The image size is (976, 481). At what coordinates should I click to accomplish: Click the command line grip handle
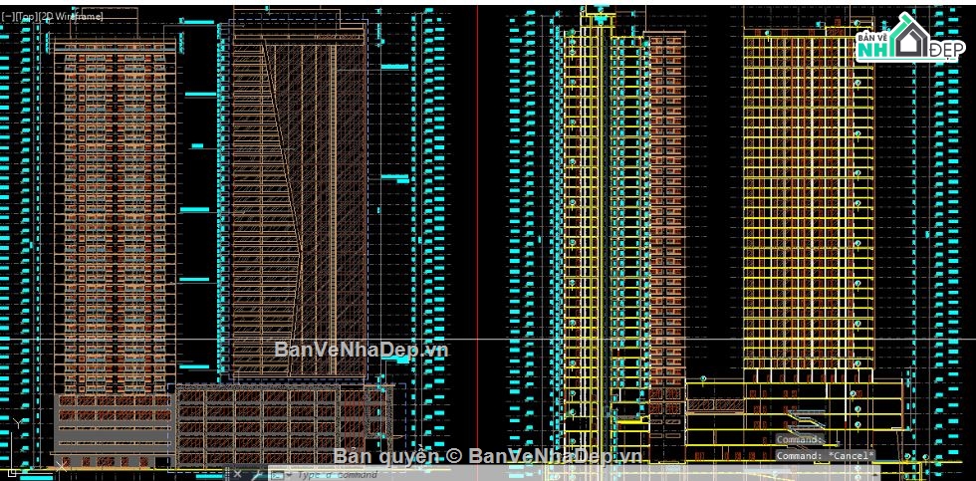coord(225,475)
